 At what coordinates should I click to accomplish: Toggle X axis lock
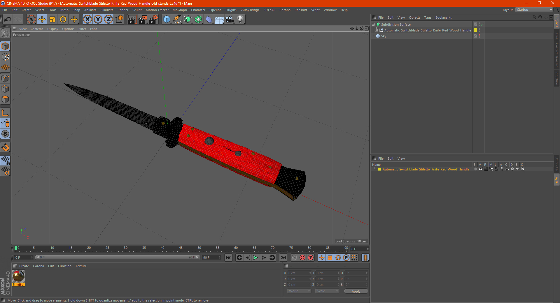pyautogui.click(x=87, y=20)
